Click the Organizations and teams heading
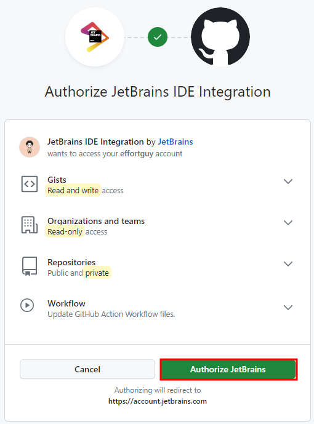314x424 pixels. (96, 221)
